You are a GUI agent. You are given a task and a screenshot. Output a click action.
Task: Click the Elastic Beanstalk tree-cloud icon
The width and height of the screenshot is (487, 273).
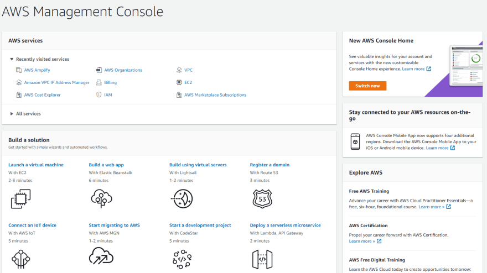click(x=101, y=198)
